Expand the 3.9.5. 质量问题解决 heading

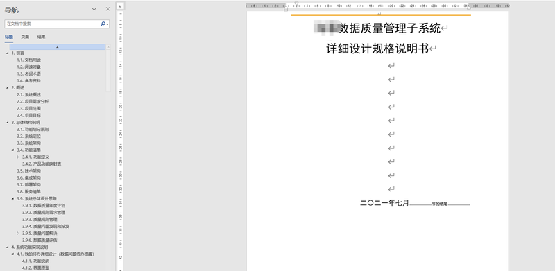[18, 233]
